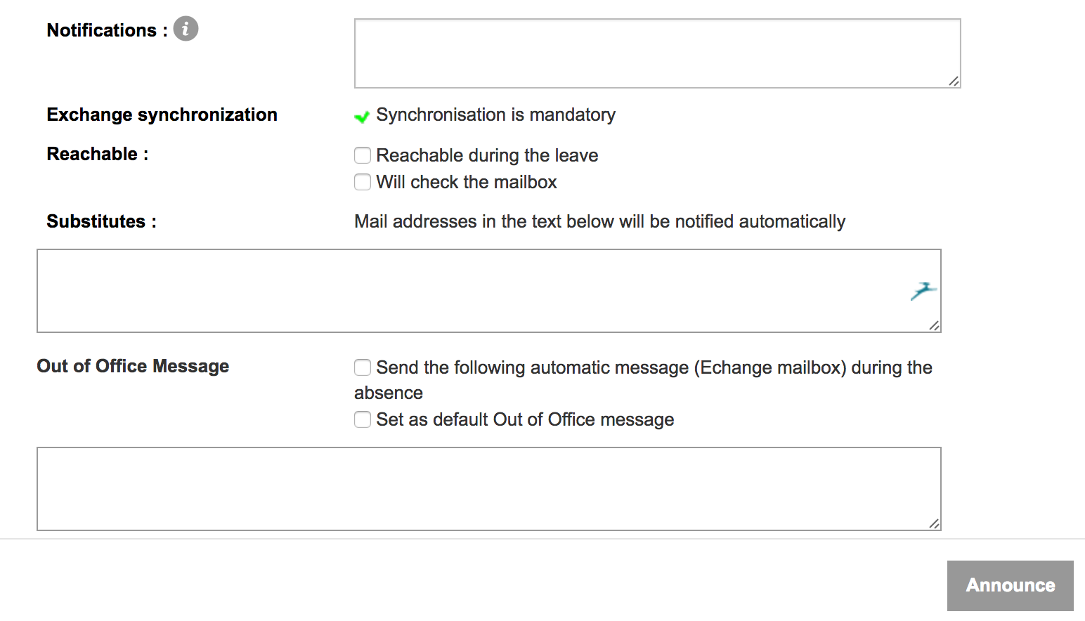The image size is (1085, 621).
Task: Click the 'Will check the mailbox' label text
Action: coord(467,182)
